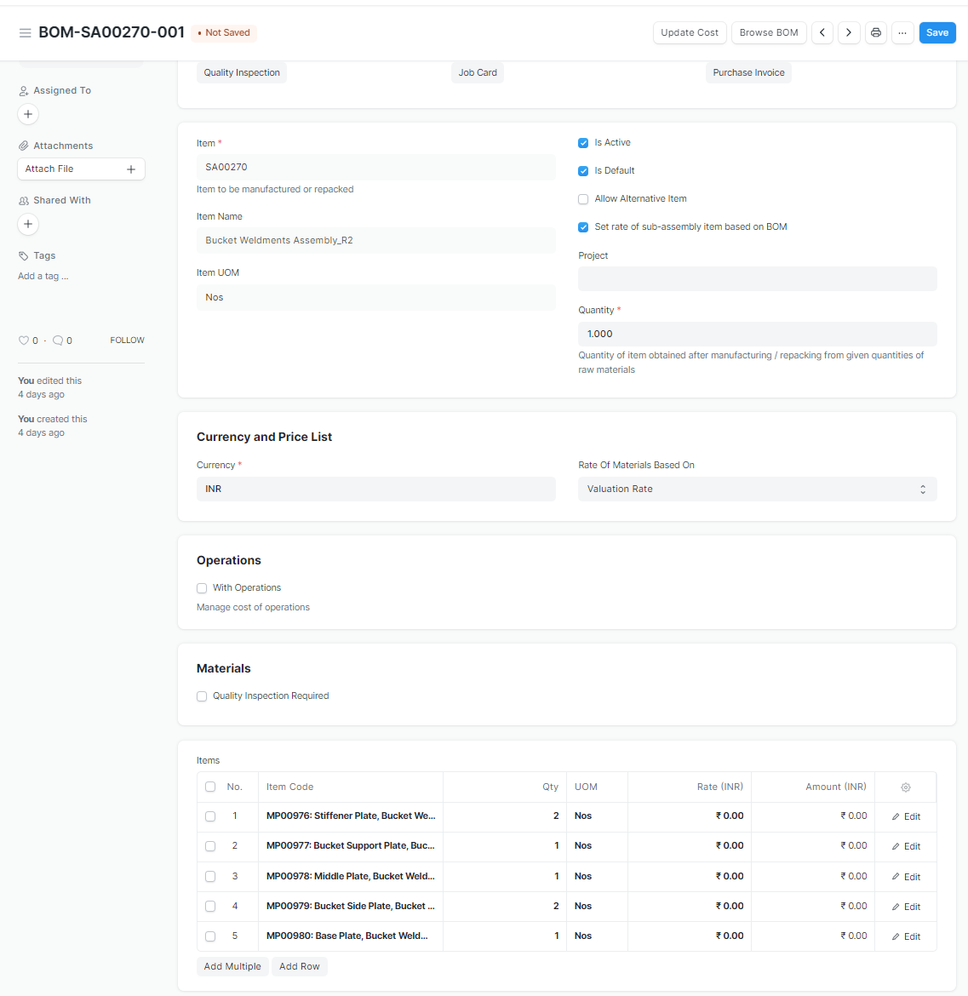Enable Allow Alternative Item
The width and height of the screenshot is (968, 996).
click(582, 199)
